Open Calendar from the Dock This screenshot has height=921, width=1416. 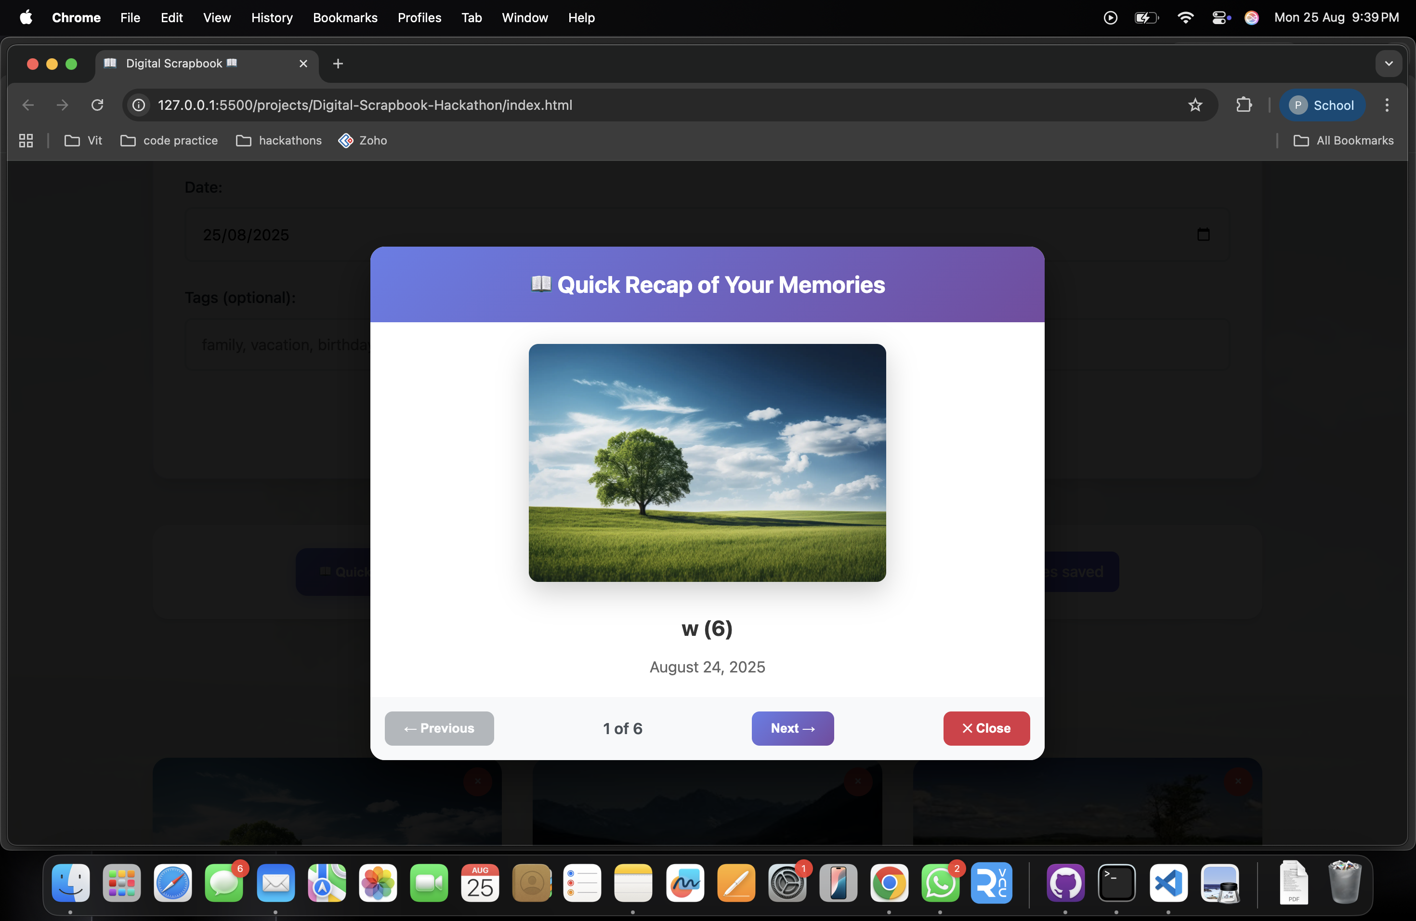480,883
